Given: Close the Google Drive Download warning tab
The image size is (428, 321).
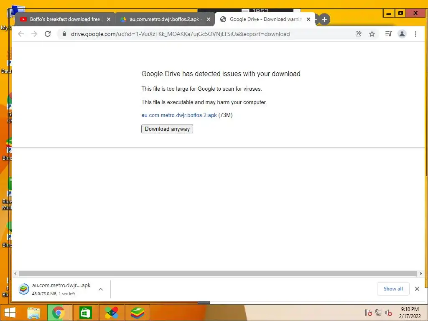Looking at the screenshot, I should [308, 19].
